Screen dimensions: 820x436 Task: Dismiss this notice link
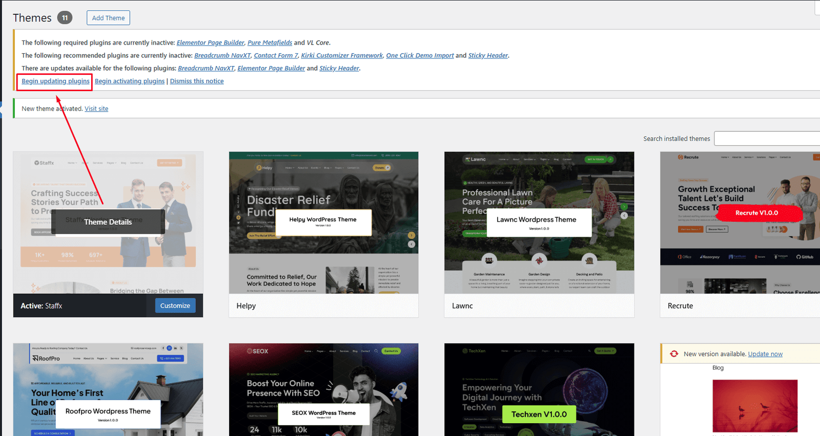coord(197,81)
